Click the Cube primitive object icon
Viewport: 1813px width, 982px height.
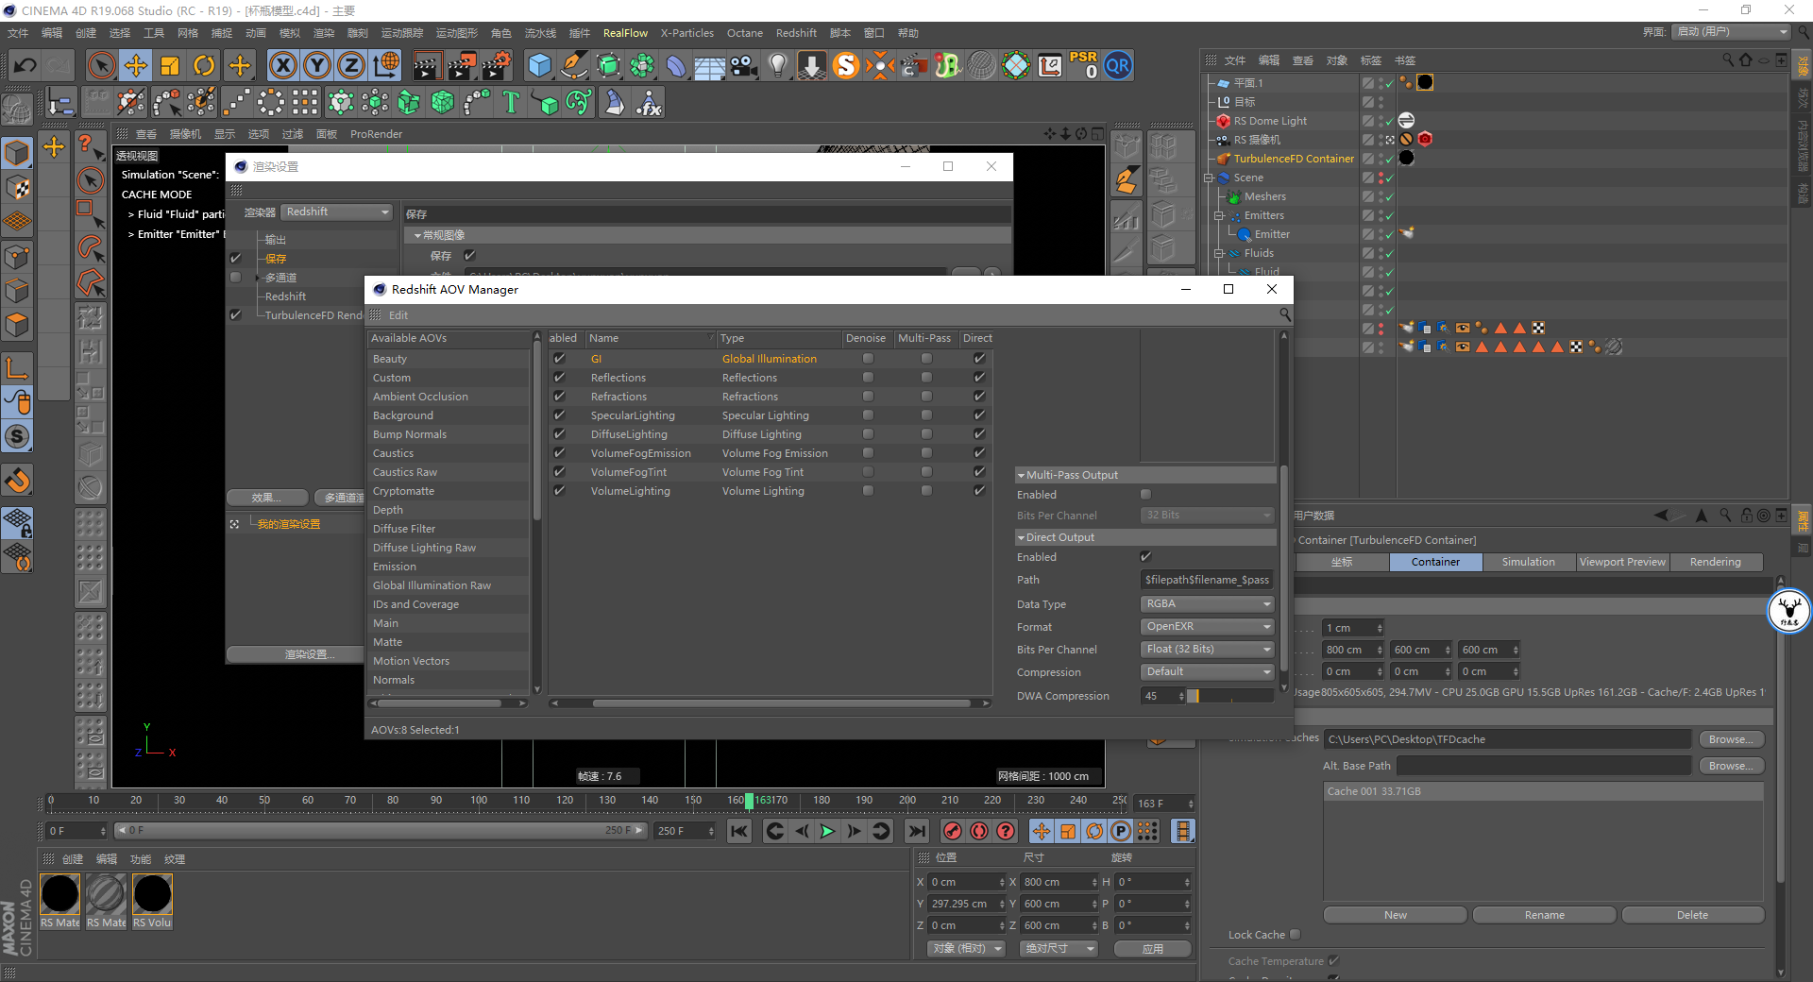click(x=539, y=65)
